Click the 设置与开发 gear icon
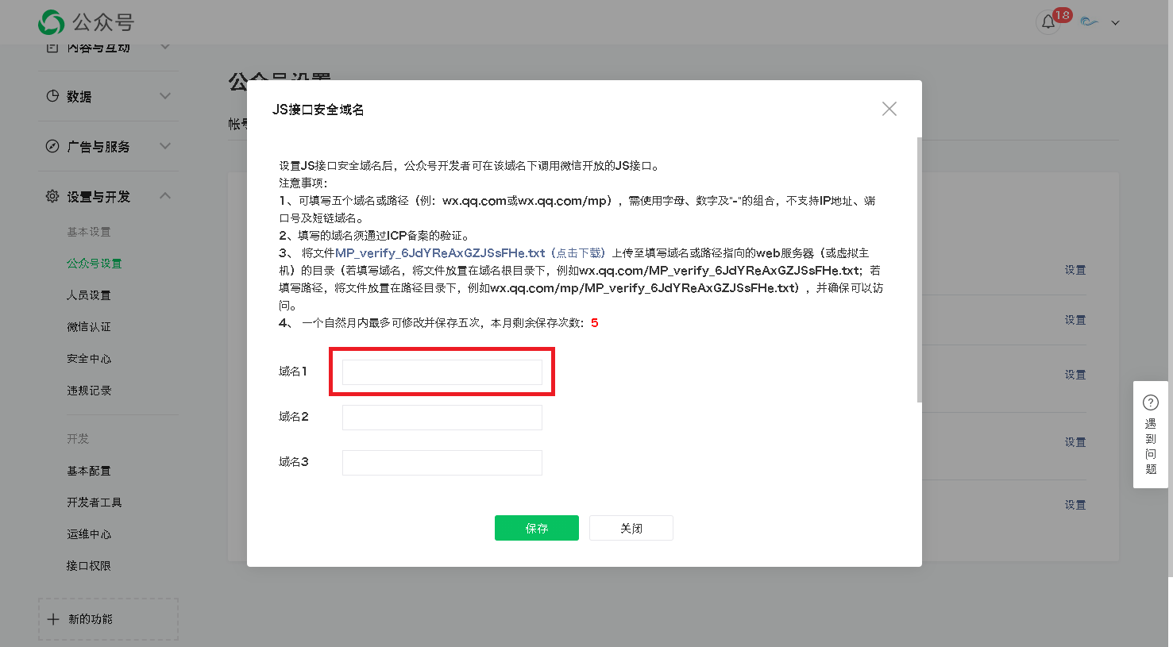The height and width of the screenshot is (647, 1173). [x=52, y=196]
